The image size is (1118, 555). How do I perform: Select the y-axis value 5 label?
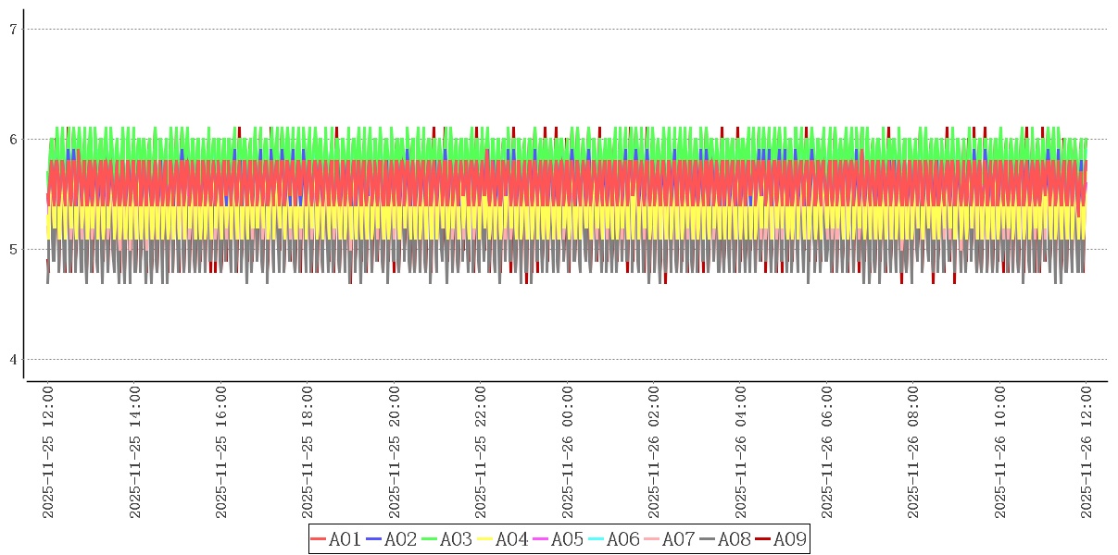(14, 250)
